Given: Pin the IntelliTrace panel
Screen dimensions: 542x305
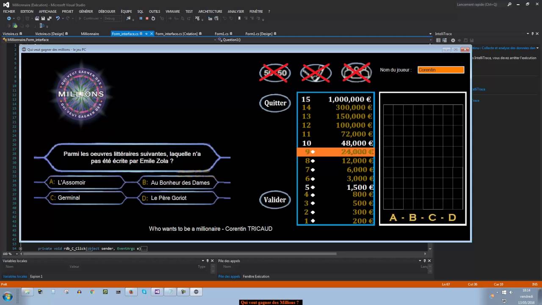Looking at the screenshot, I should click(x=532, y=34).
